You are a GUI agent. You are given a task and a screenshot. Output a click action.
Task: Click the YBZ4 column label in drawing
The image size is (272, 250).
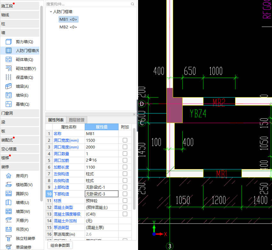click(198, 114)
